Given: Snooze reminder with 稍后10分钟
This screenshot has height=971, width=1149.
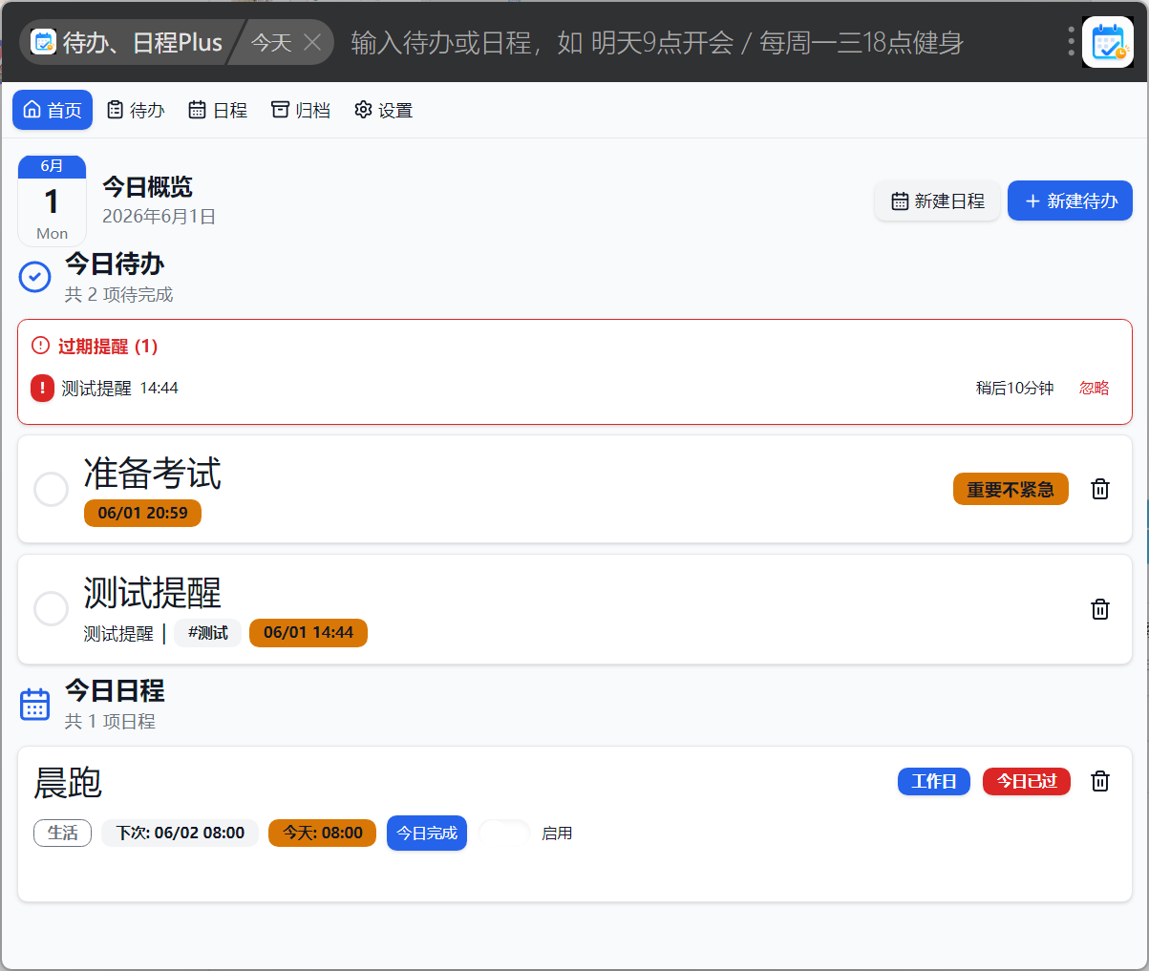Looking at the screenshot, I should [1014, 388].
